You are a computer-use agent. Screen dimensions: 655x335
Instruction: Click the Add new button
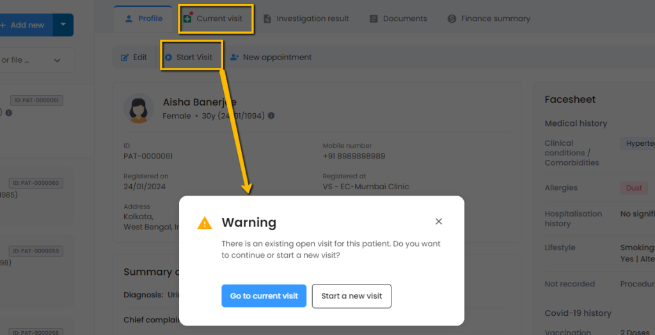click(x=26, y=25)
